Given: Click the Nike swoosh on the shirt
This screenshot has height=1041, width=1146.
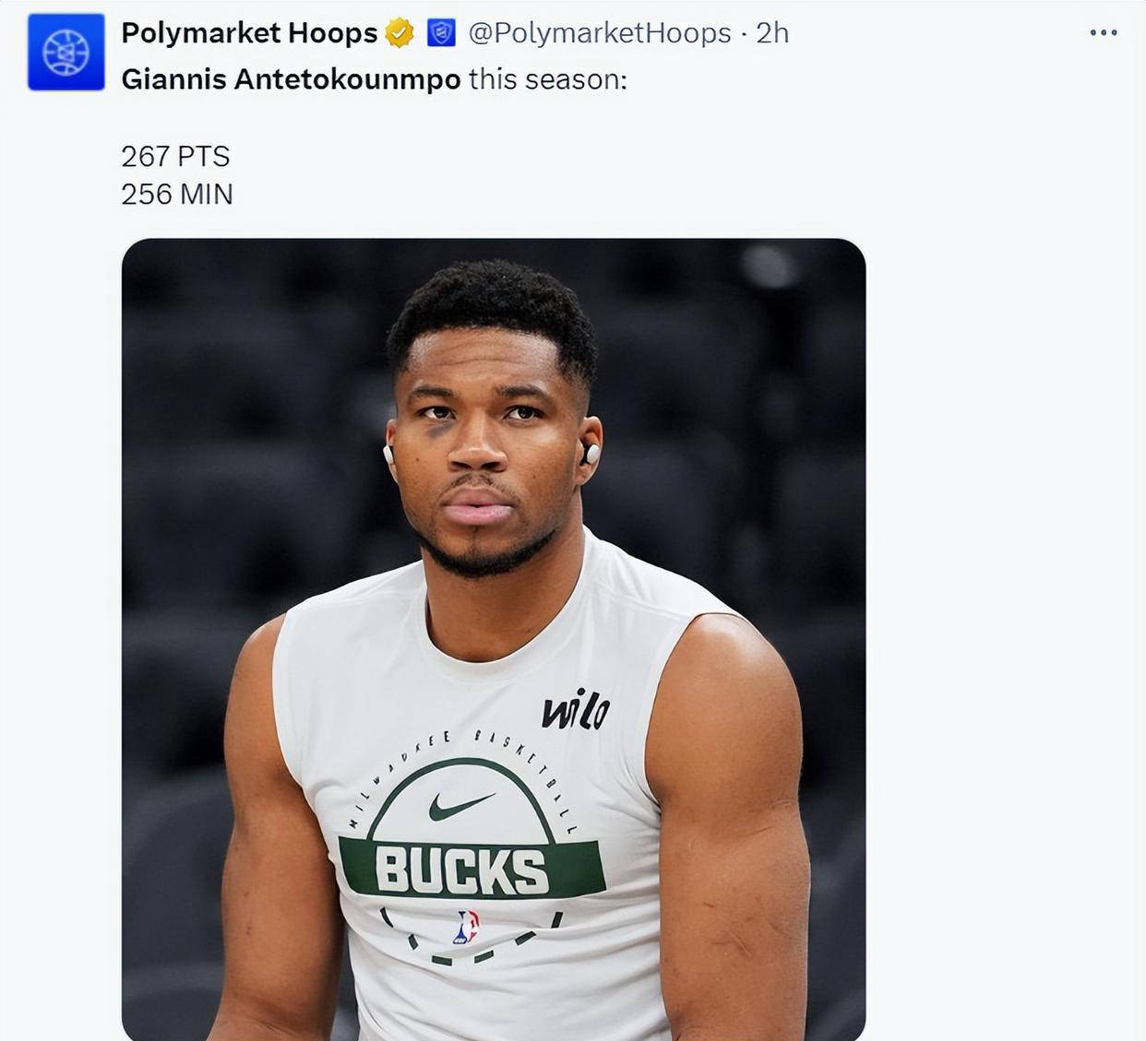Looking at the screenshot, I should pos(460,807).
